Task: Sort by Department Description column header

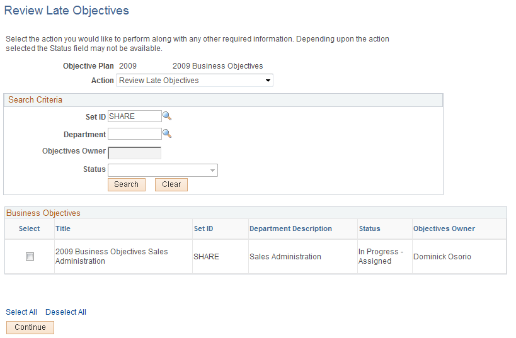Action: 290,228
